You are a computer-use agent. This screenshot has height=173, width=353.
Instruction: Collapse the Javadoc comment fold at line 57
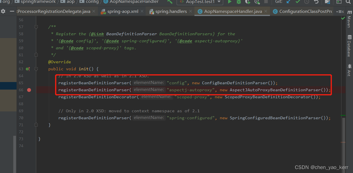[x=36, y=27]
